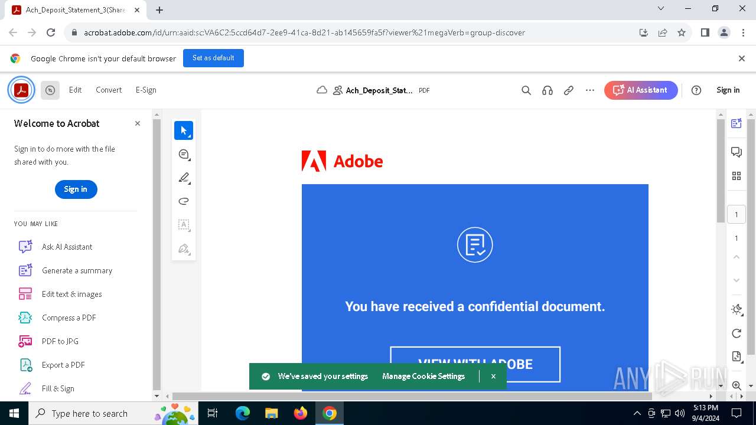Screen dimensions: 756x425
Task: Open File Explorer from taskbar
Action: [272, 413]
